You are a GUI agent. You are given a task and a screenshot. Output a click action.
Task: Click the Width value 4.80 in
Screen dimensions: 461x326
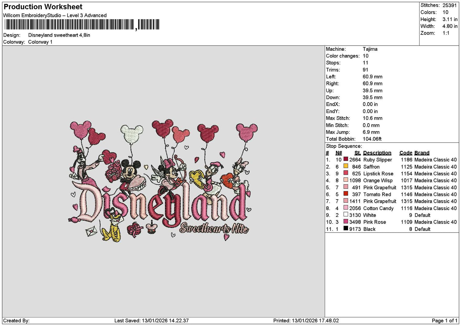450,26
